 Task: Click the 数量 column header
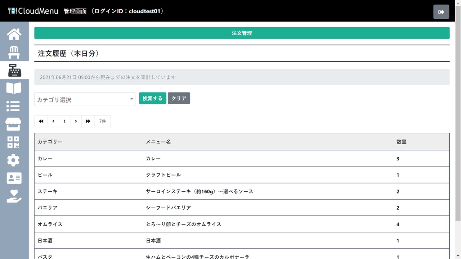click(x=402, y=142)
